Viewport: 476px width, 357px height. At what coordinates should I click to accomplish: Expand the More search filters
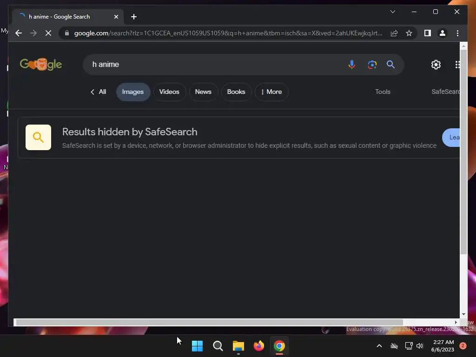(x=271, y=92)
